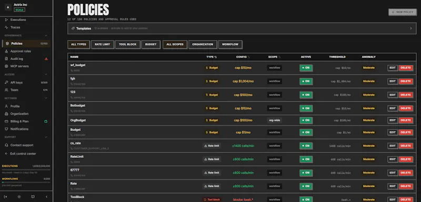The height and width of the screenshot is (202, 421).
Task: Click the sign-out icon in bottom bar
Action: [x=6, y=197]
